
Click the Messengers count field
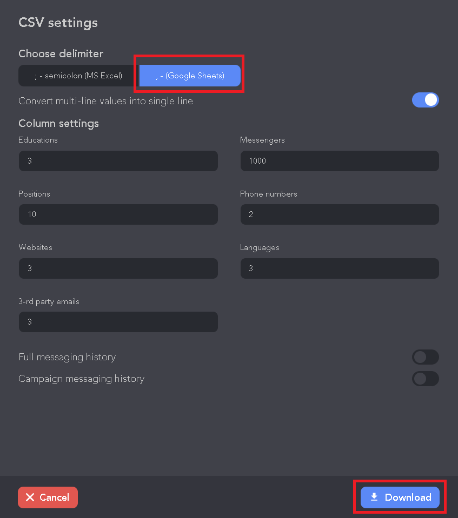point(340,161)
